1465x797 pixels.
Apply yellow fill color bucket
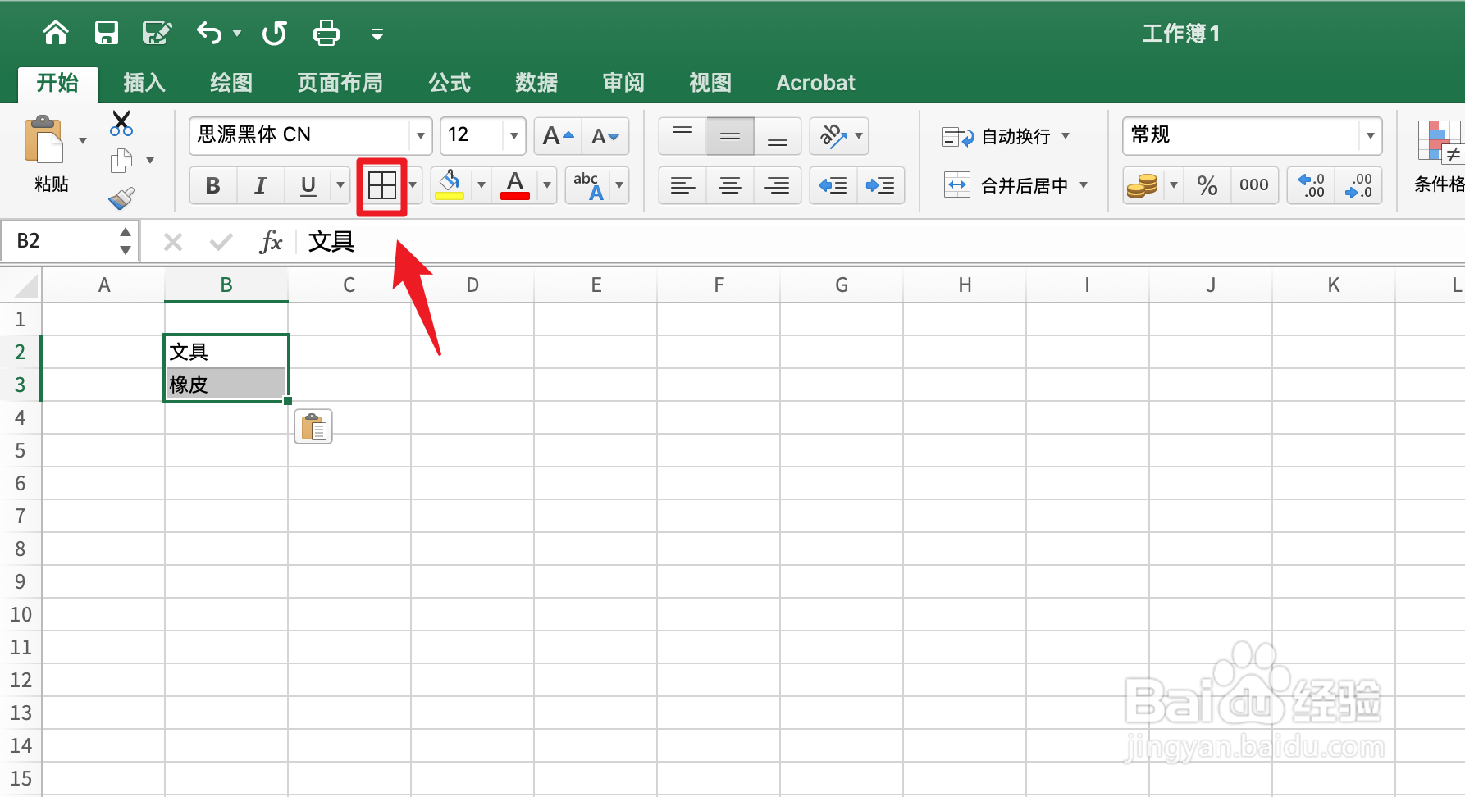coord(450,185)
